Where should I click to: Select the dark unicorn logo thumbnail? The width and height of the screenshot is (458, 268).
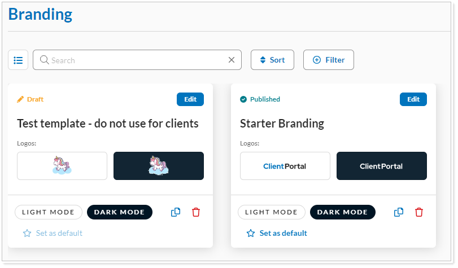tap(159, 166)
